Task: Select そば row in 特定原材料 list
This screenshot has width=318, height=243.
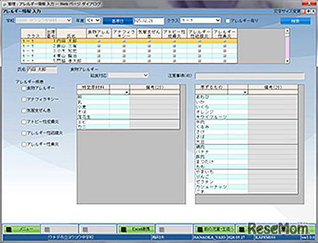Action: [128, 112]
